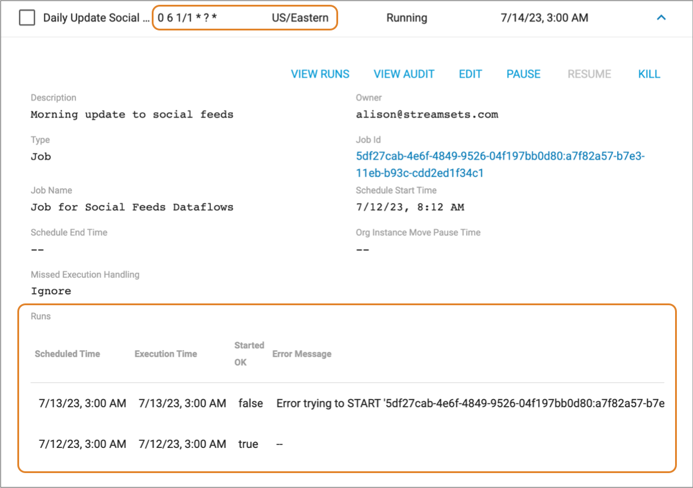Click the Scheduled Time column header

[67, 354]
